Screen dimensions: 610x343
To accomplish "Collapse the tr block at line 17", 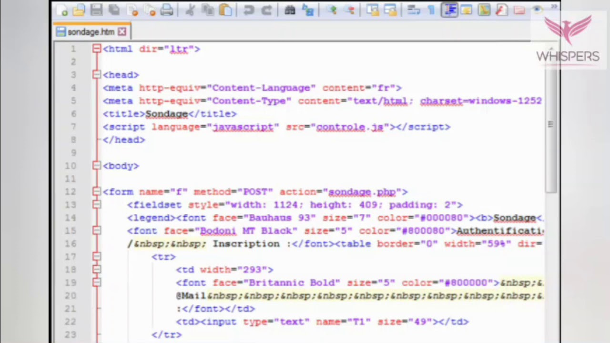I will [97, 256].
